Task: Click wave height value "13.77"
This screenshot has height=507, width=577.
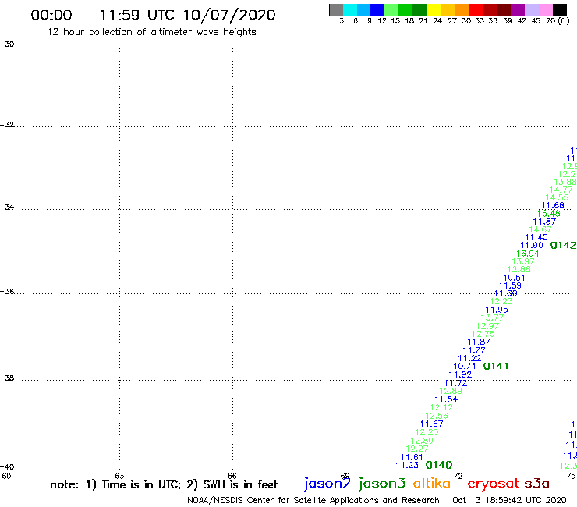Action: (492, 317)
